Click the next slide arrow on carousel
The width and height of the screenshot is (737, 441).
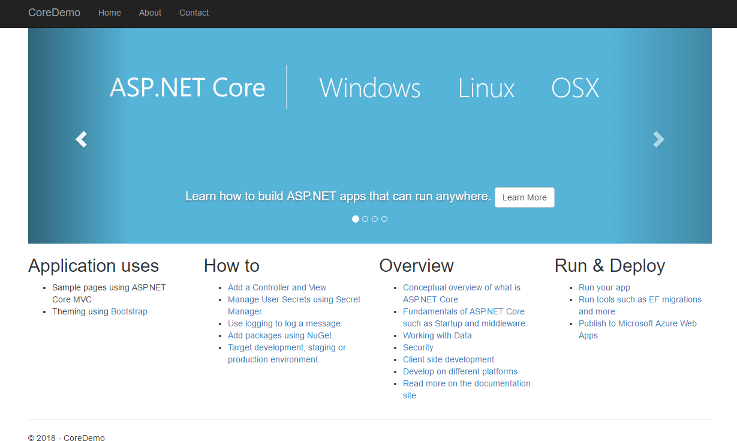pos(658,139)
